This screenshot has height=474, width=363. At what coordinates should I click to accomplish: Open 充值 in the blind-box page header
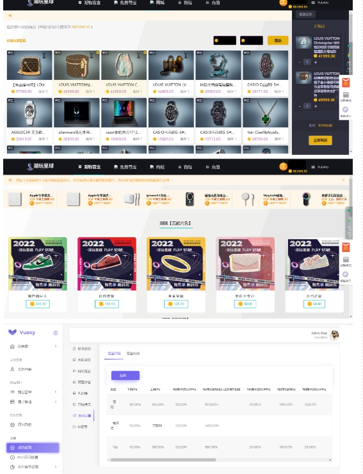(213, 167)
